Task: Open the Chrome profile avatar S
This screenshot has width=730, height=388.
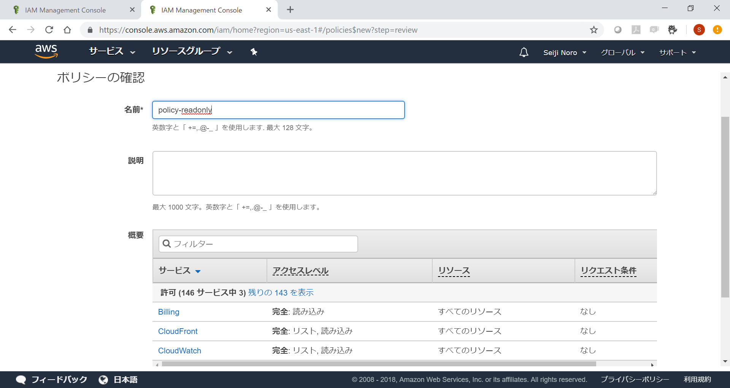Action: pos(699,30)
